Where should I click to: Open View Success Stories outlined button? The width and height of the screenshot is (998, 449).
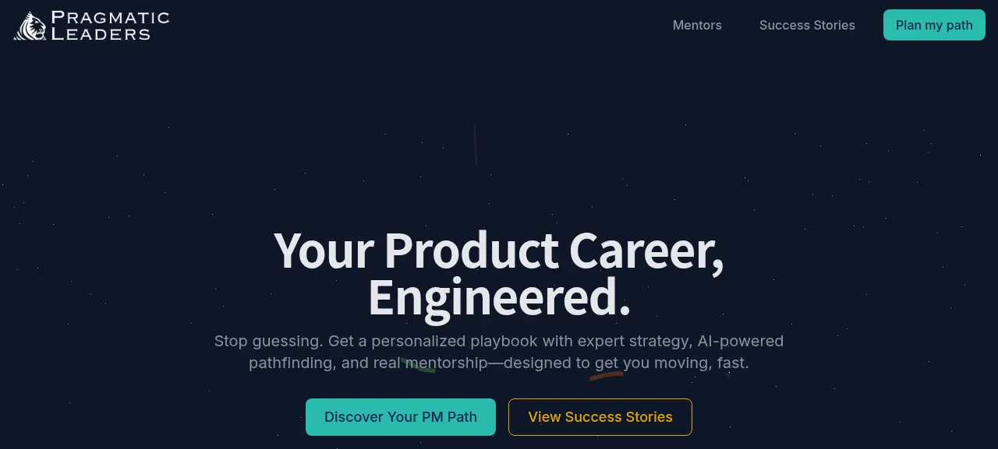tap(600, 417)
